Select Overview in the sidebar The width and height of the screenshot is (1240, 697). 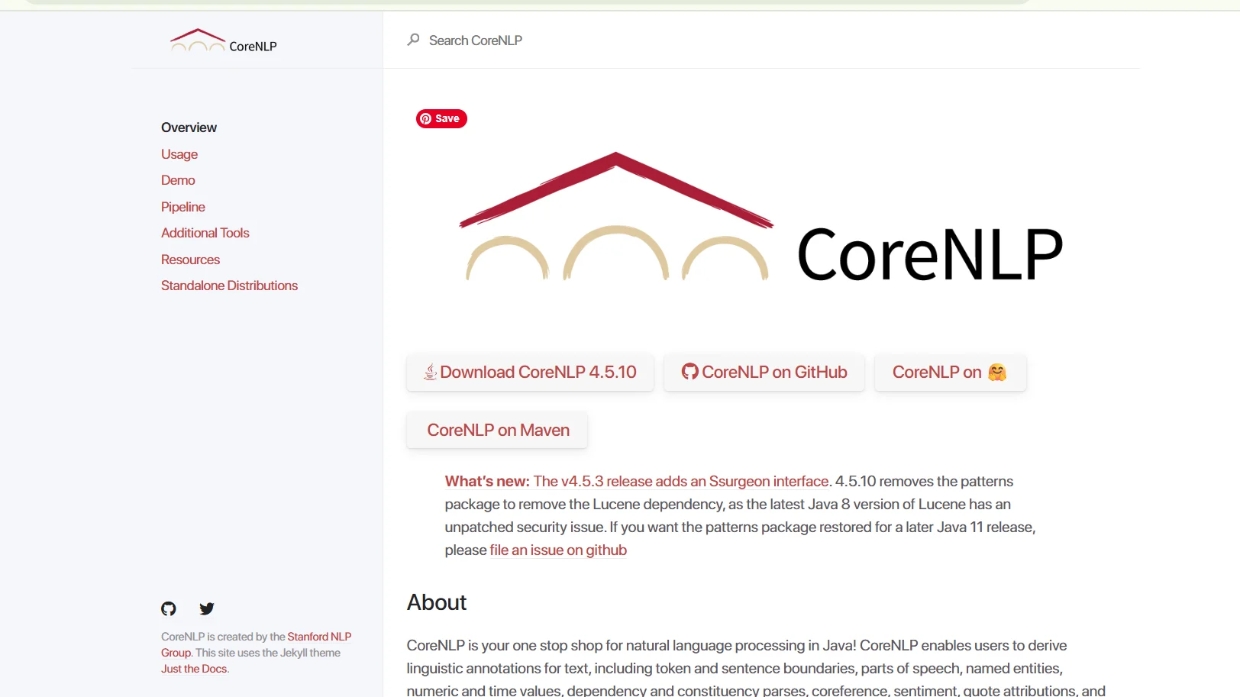click(x=189, y=127)
